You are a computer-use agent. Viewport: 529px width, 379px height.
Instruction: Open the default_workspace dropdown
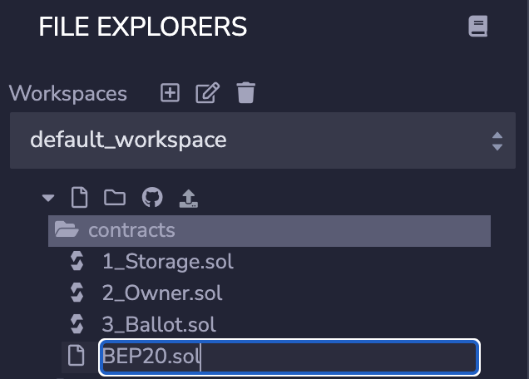263,140
